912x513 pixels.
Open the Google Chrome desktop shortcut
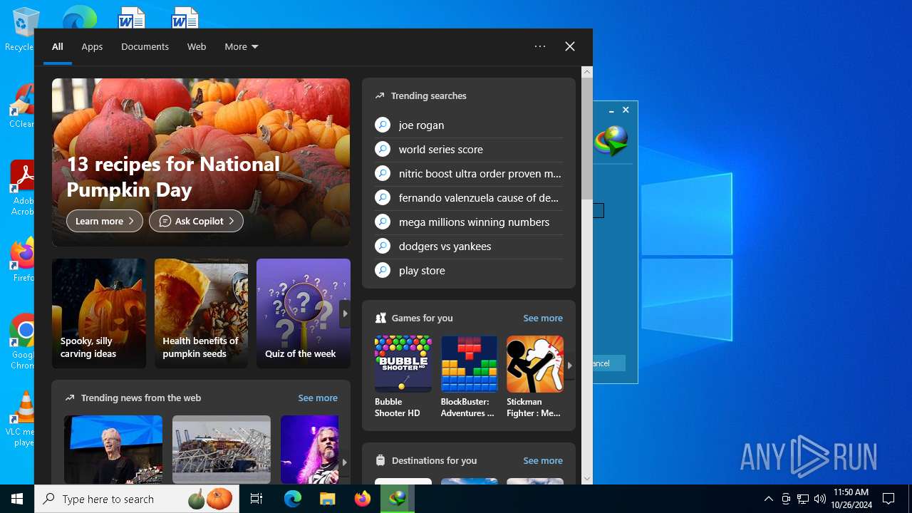pos(23,342)
